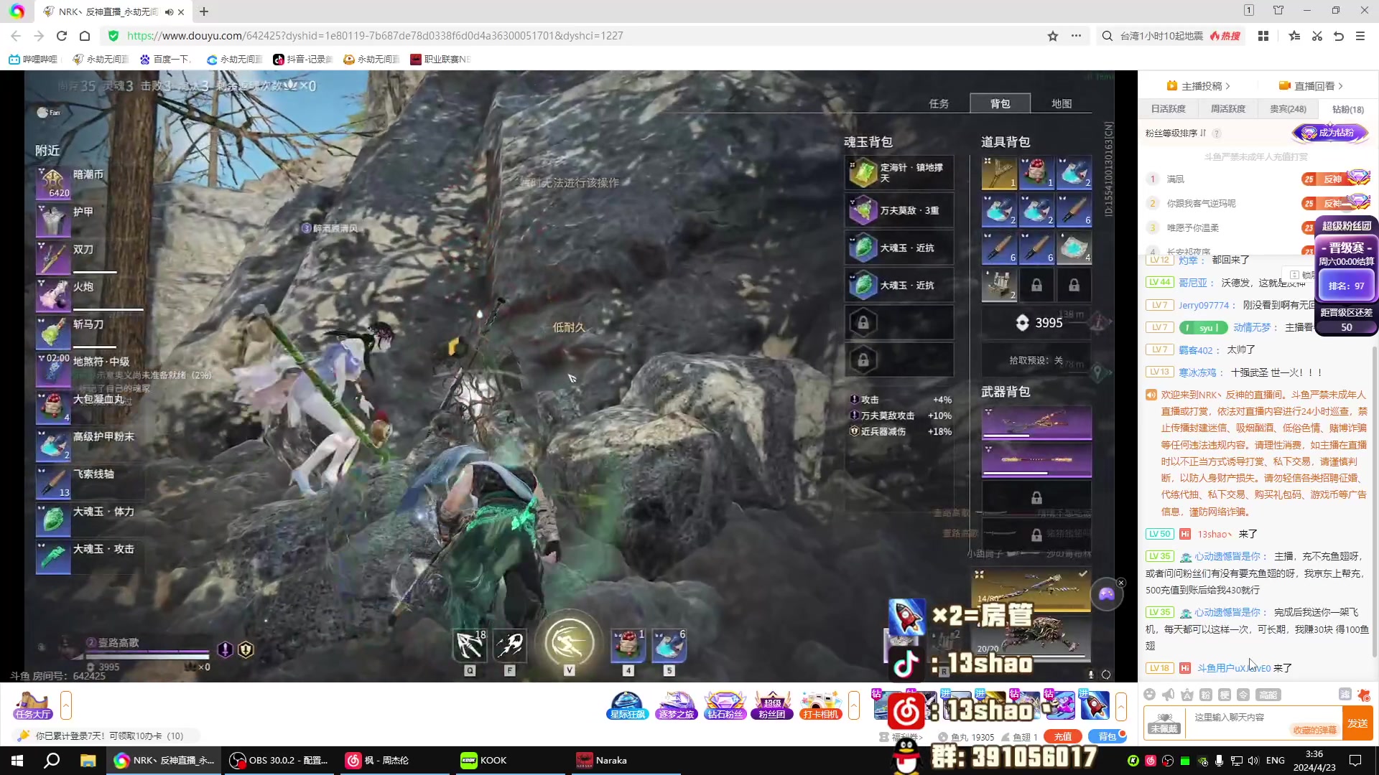
Task: Click the scissors screenshot tool icon
Action: pyautogui.click(x=1317, y=36)
